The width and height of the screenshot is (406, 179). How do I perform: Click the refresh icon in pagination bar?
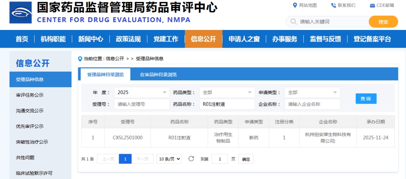click(x=191, y=159)
